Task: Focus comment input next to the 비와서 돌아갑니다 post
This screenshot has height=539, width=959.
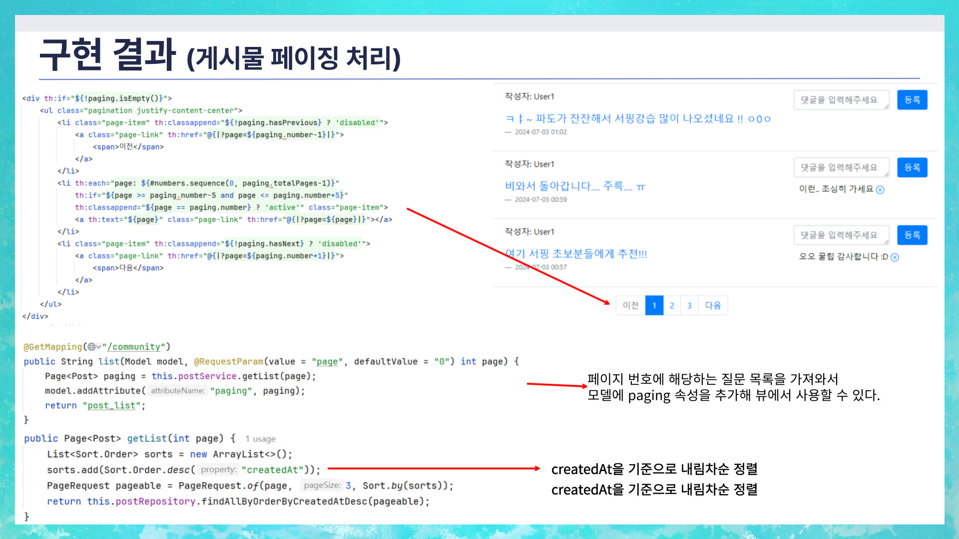Action: tap(842, 167)
